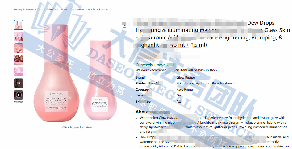Click to see full view link
The image size is (292, 149).
tap(77, 127)
